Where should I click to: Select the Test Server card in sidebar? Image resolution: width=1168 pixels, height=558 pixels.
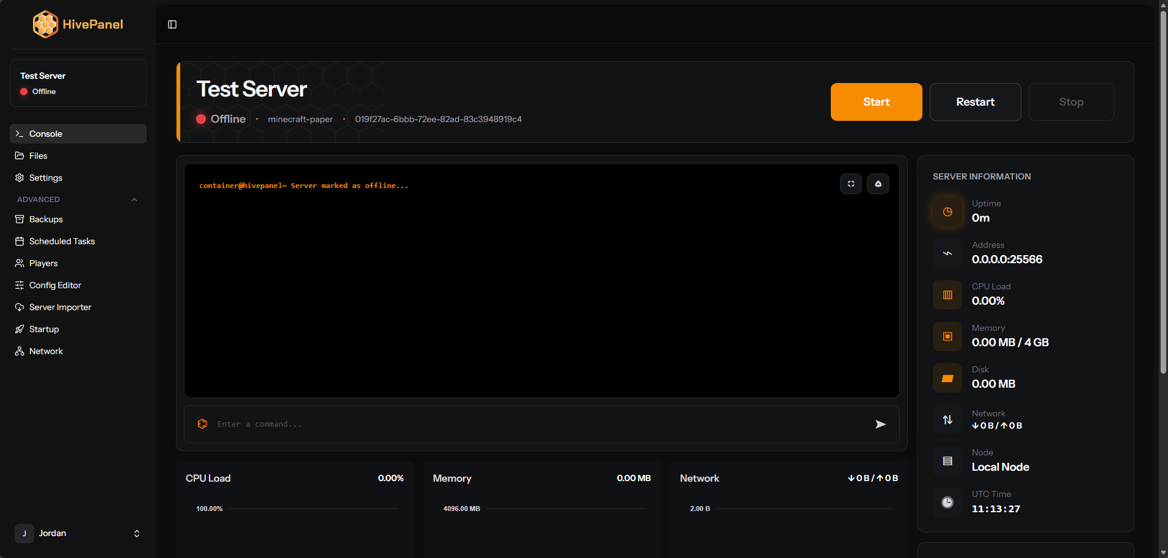(x=78, y=83)
